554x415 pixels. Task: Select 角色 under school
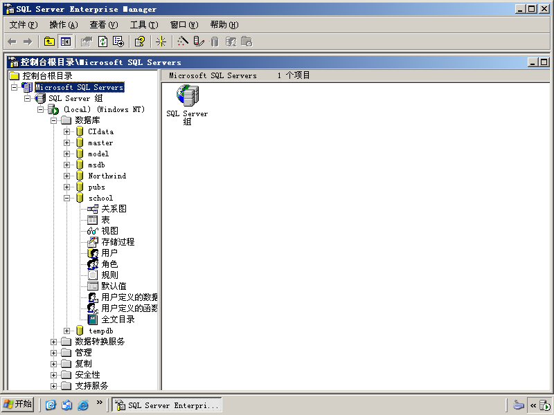pos(109,264)
